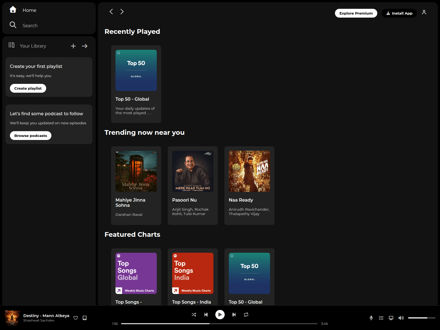The width and height of the screenshot is (440, 330).
Task: Play the current track
Action: coord(220,315)
